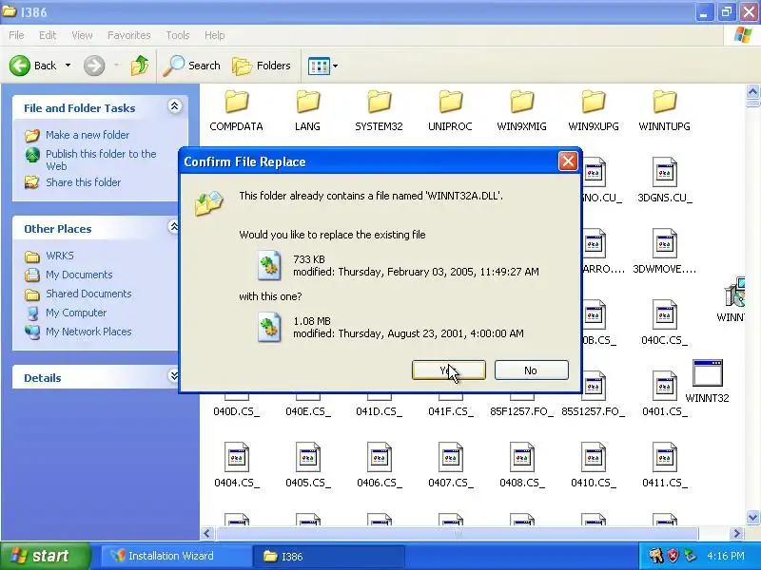Click No in Confirm File Replace dialog

pyautogui.click(x=531, y=370)
